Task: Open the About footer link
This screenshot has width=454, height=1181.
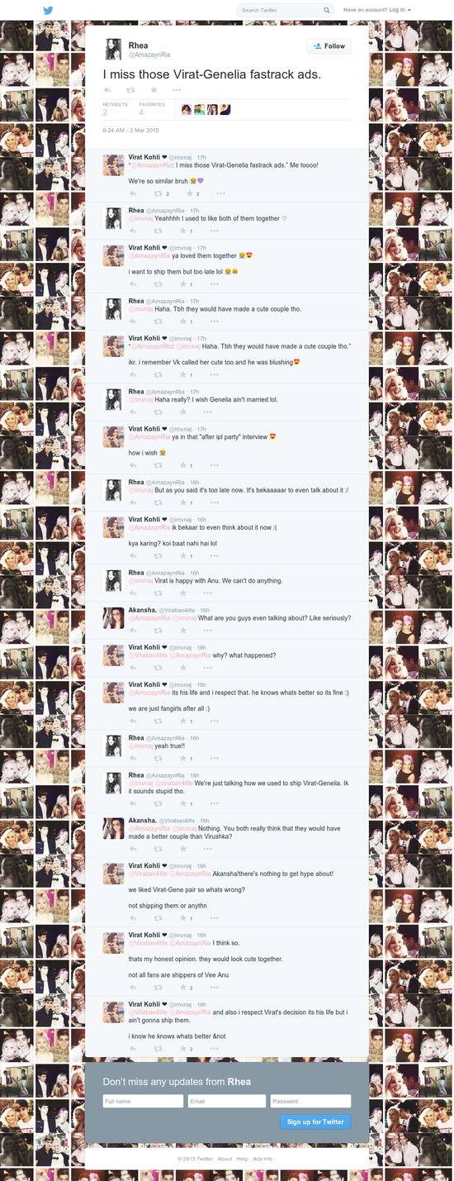Action: coord(225,1159)
